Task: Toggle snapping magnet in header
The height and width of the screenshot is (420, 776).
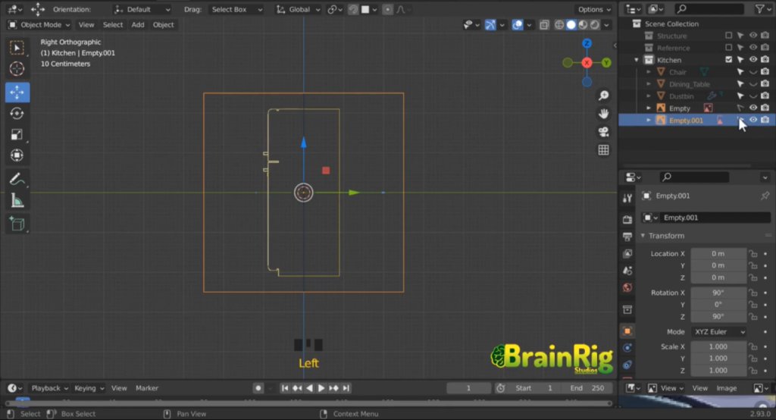Action: (x=353, y=9)
